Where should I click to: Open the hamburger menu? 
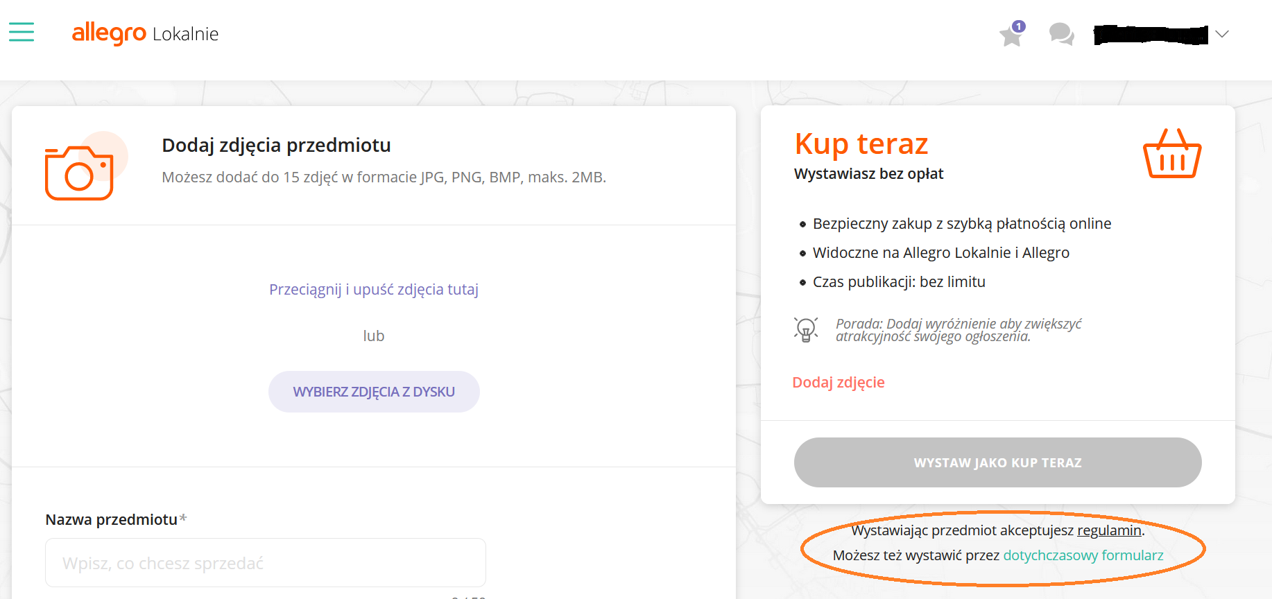(x=22, y=32)
